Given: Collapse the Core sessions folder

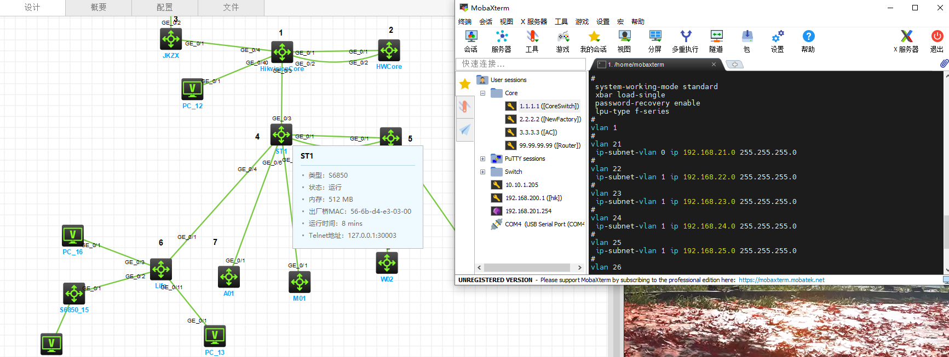Looking at the screenshot, I should 482,93.
